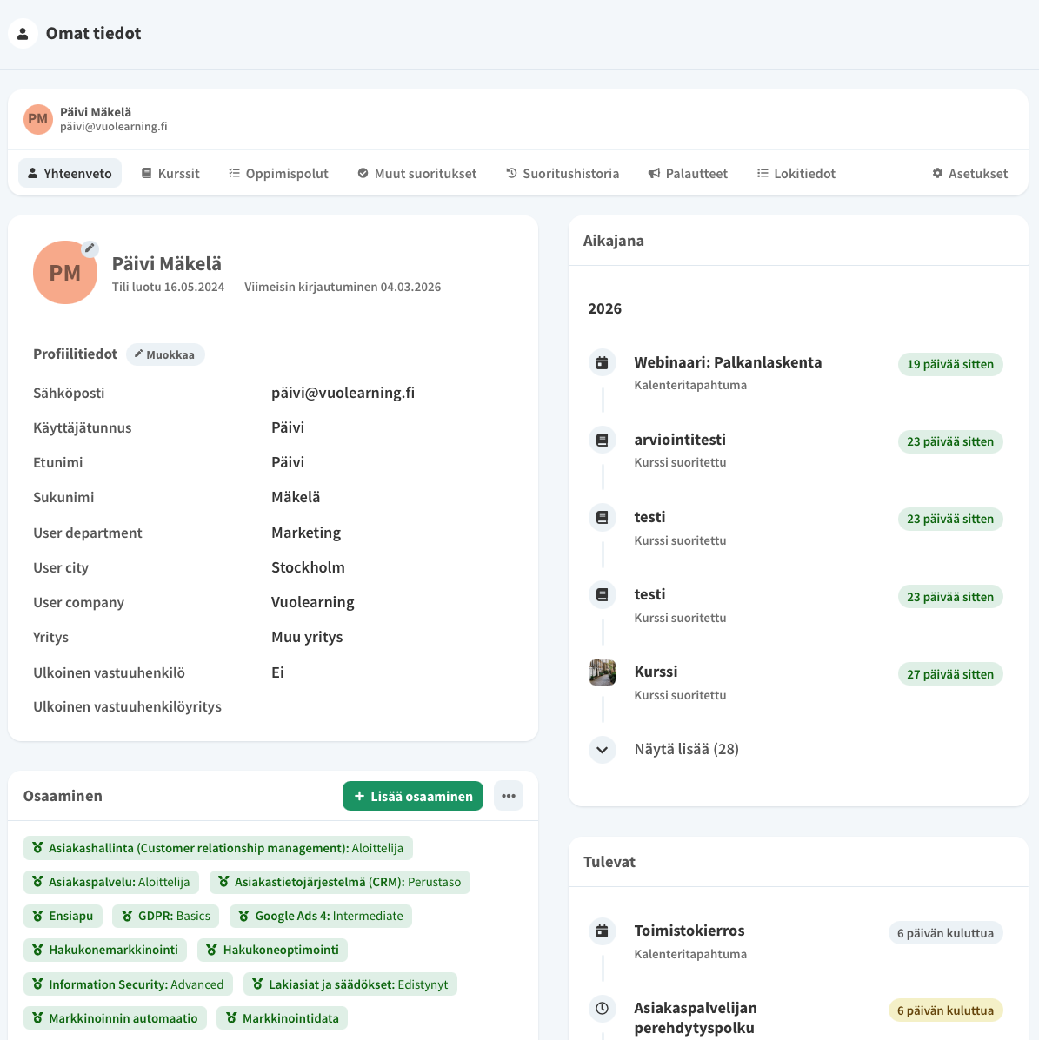Click the calendar icon beside Toimistokierros
This screenshot has width=1039, height=1040.
pos(602,931)
